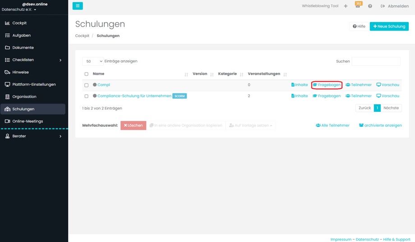
Task: Open the Hilfe button
Action: pyautogui.click(x=359, y=27)
